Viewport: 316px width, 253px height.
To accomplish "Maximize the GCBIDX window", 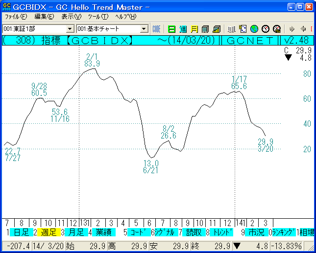I will pos(300,7).
